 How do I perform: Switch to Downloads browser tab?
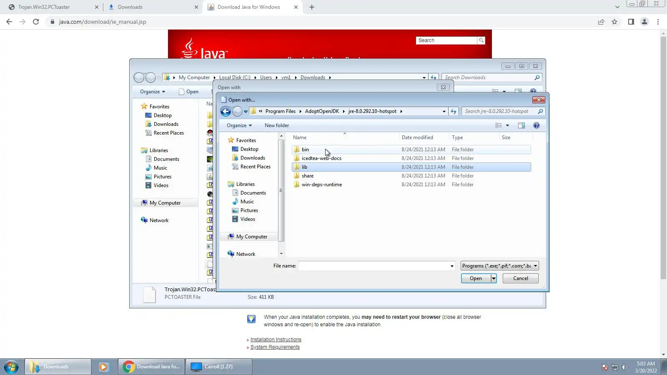[153, 7]
